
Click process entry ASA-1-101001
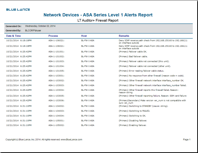click(56, 52)
